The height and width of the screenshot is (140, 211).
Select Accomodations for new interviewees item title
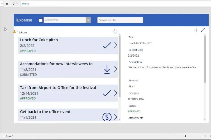56,64
